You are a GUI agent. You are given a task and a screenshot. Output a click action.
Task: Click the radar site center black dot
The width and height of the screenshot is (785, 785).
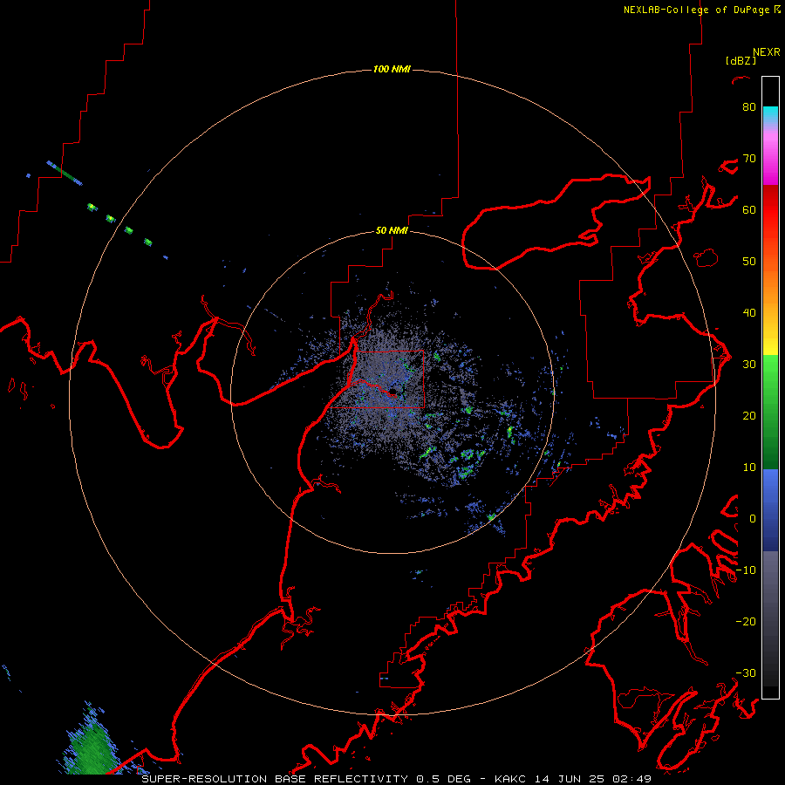click(394, 391)
